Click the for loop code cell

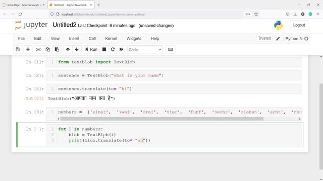click(174, 135)
